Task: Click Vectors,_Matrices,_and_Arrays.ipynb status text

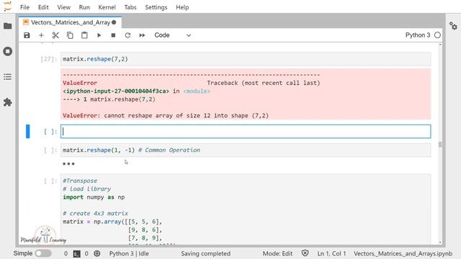Action: point(403,253)
